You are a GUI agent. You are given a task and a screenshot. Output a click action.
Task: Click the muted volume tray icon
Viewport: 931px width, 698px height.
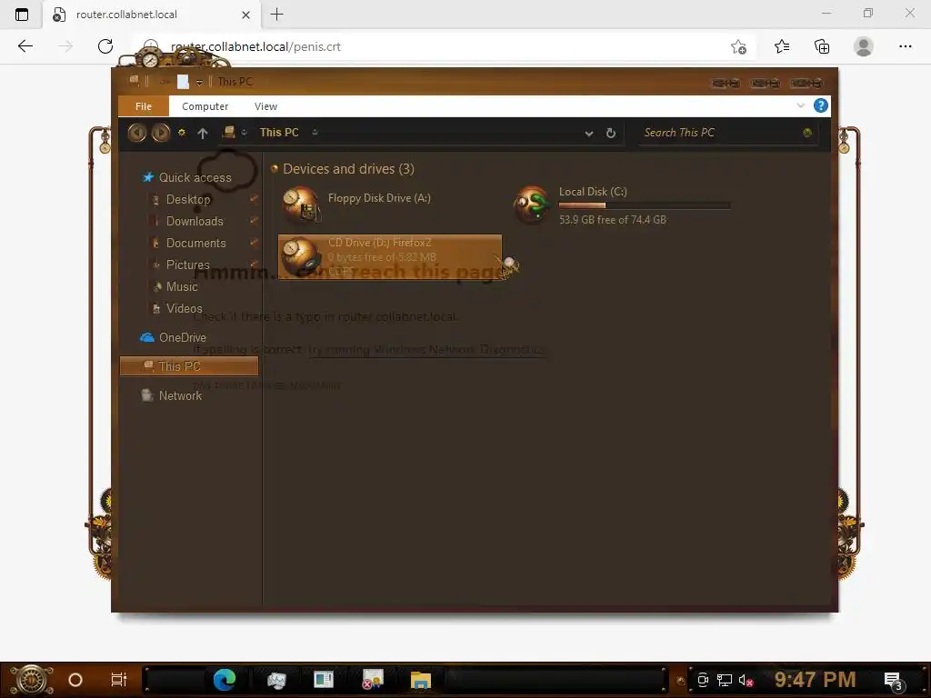pos(746,680)
